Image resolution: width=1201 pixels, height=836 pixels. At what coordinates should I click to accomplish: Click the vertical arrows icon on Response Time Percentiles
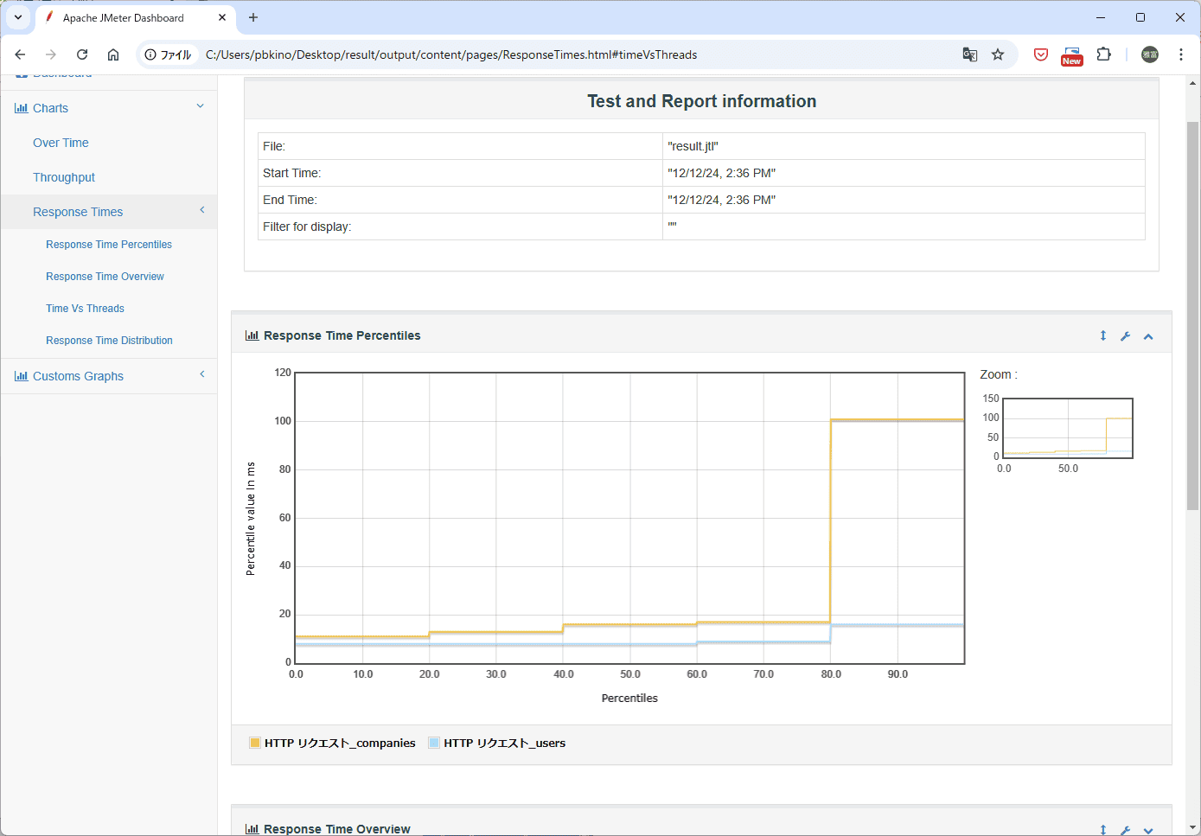click(1103, 335)
